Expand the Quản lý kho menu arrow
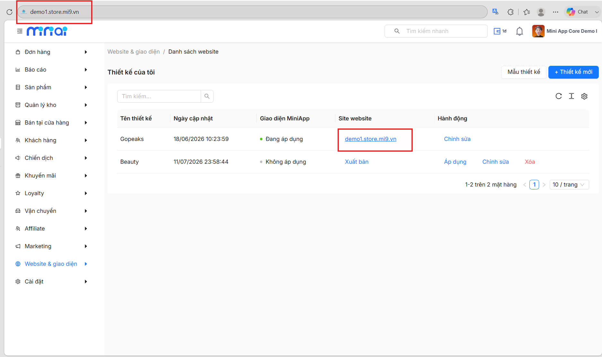This screenshot has height=357, width=602. coord(86,105)
